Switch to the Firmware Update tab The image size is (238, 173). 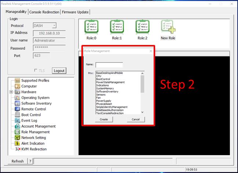coord(75,12)
